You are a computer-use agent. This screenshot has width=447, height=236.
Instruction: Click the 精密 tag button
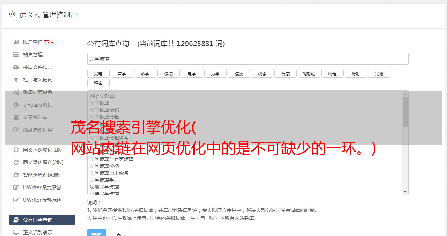tap(98, 83)
